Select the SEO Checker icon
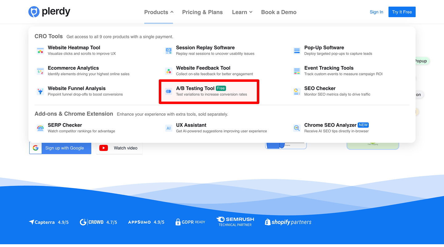This screenshot has width=444, height=247. point(297,91)
